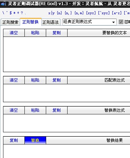Copy the 替换表达式 using 复制
This screenshot has height=158, width=130.
[57, 110]
